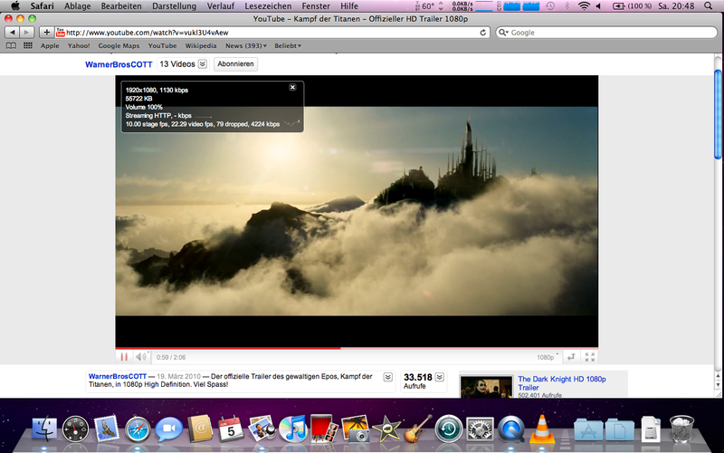The image size is (724, 453).
Task: Expand the Beliebt bookmarks folder
Action: [288, 46]
